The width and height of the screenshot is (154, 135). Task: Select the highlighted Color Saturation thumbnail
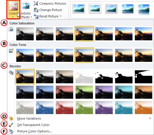click(x=84, y=34)
